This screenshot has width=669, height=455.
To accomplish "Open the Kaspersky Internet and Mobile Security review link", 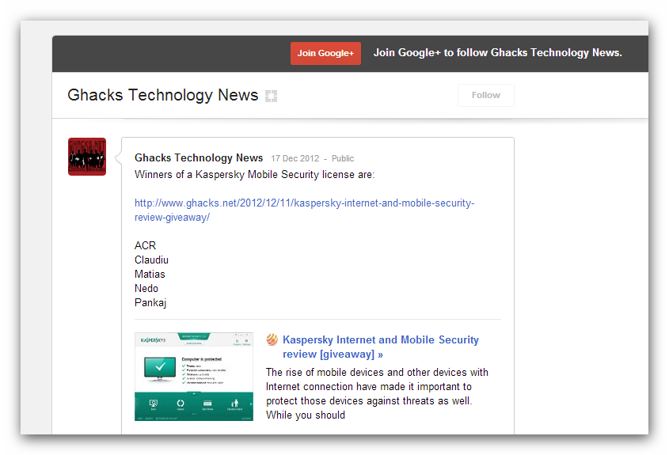I will tap(381, 347).
